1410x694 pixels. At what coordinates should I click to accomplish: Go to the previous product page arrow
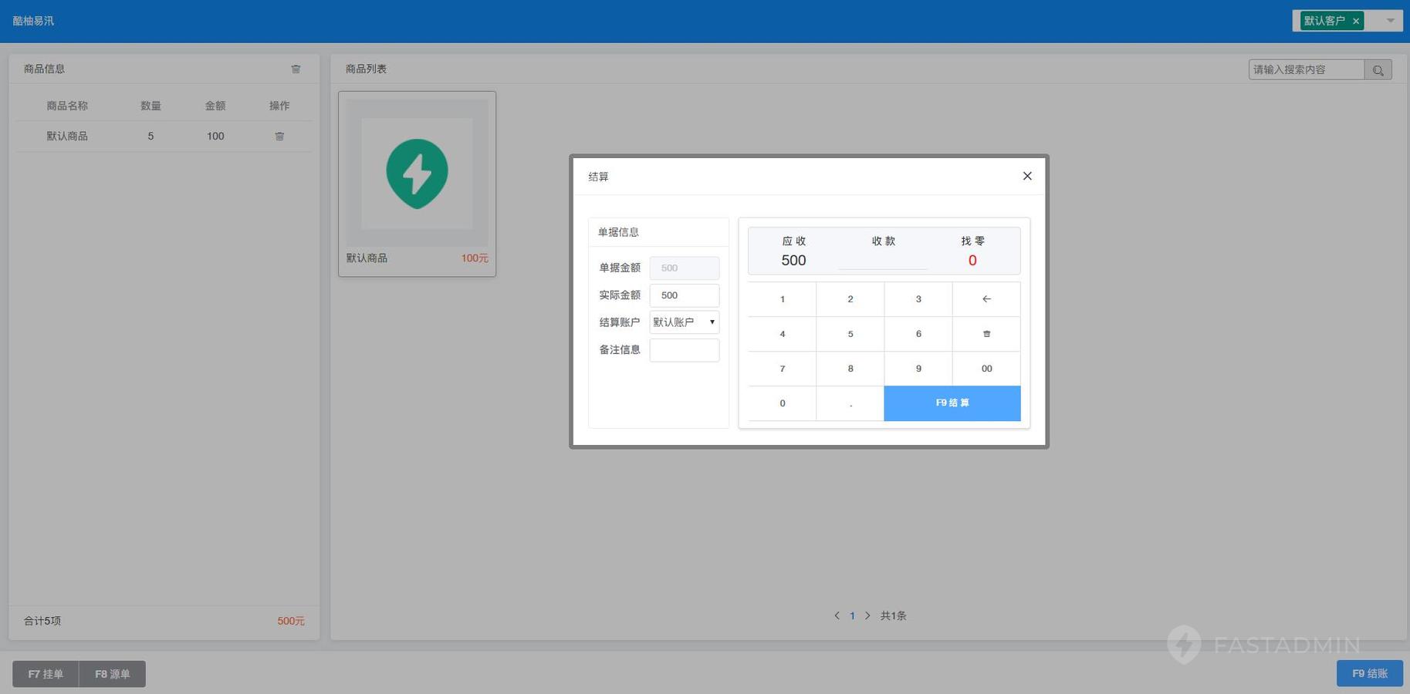(x=837, y=615)
